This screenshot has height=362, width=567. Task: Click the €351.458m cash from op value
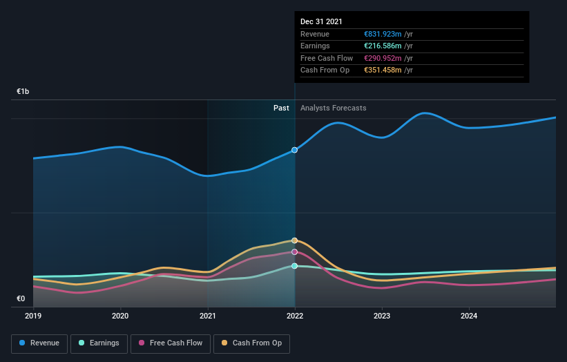click(x=383, y=70)
